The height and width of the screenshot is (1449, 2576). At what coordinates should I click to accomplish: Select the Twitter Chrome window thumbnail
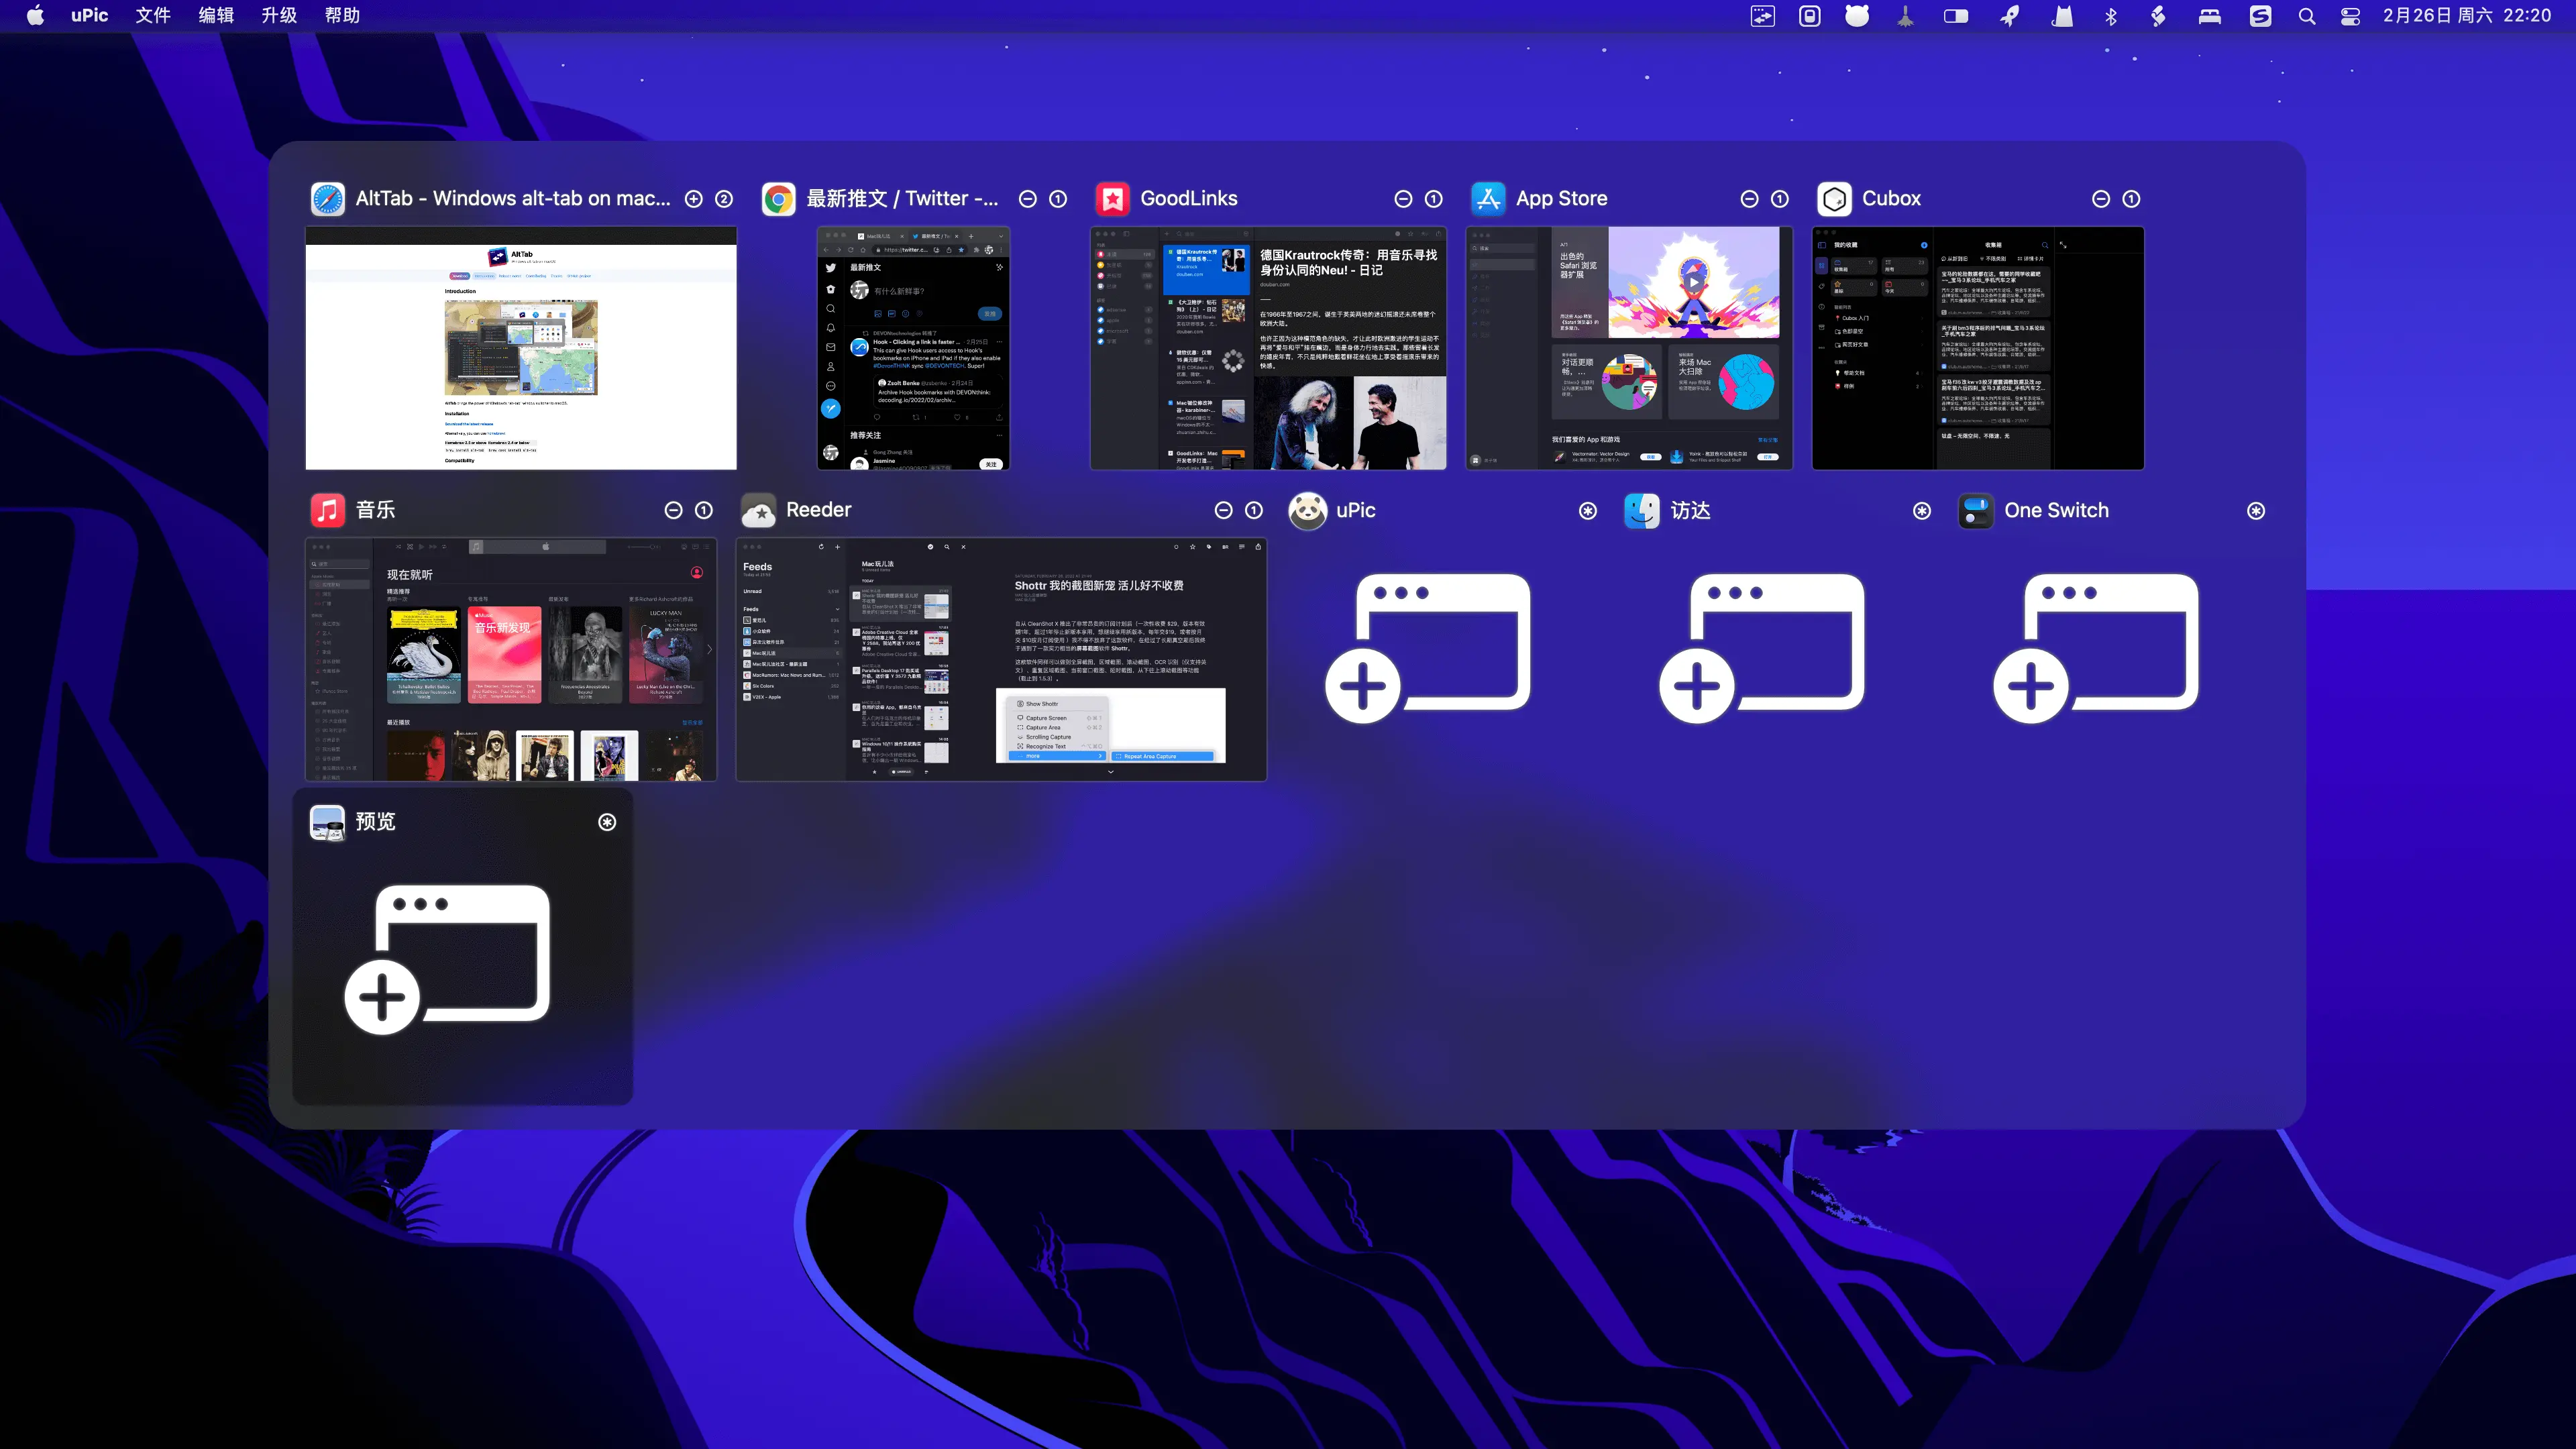914,348
